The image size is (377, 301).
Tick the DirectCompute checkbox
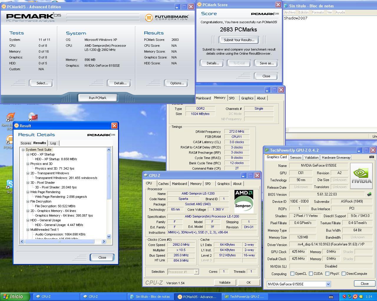(343, 274)
